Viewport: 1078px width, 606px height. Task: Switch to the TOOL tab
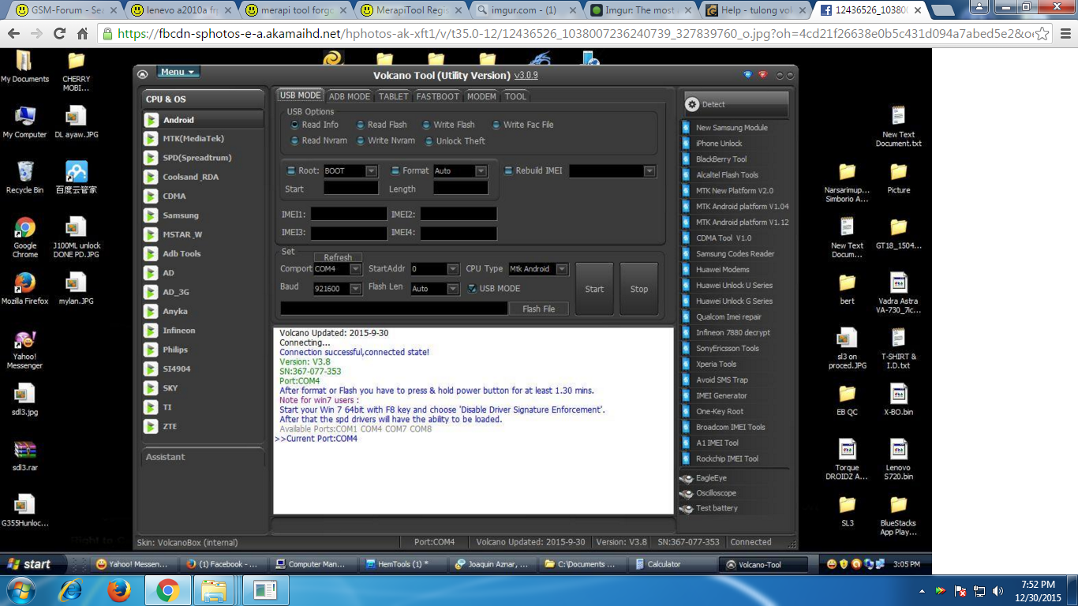(x=515, y=96)
